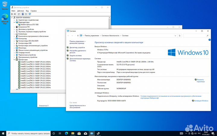Click the RUS language indicator
This screenshot has width=217, height=136.
[x=200, y=133]
